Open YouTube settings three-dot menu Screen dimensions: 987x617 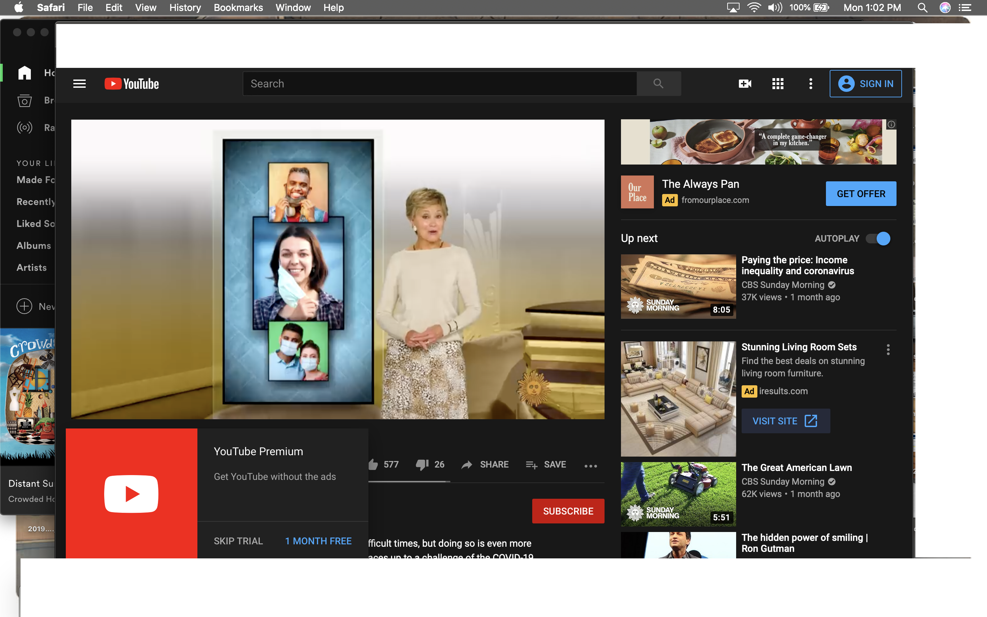(x=811, y=84)
